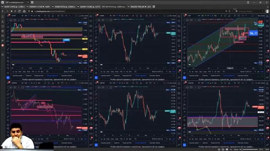The width and height of the screenshot is (270, 151).
Task: Toggle авто scale on the DXY chart
Action: (x=262, y=72)
